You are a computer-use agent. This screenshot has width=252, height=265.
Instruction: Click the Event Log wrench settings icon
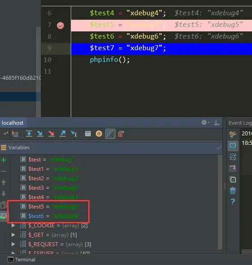[233, 135]
